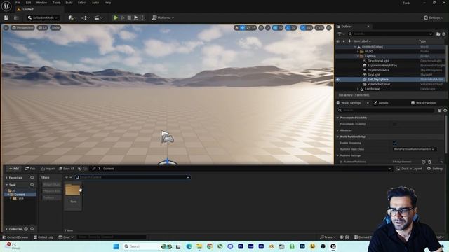Click the Outliner search field
The height and width of the screenshot is (252, 449).
point(391,34)
